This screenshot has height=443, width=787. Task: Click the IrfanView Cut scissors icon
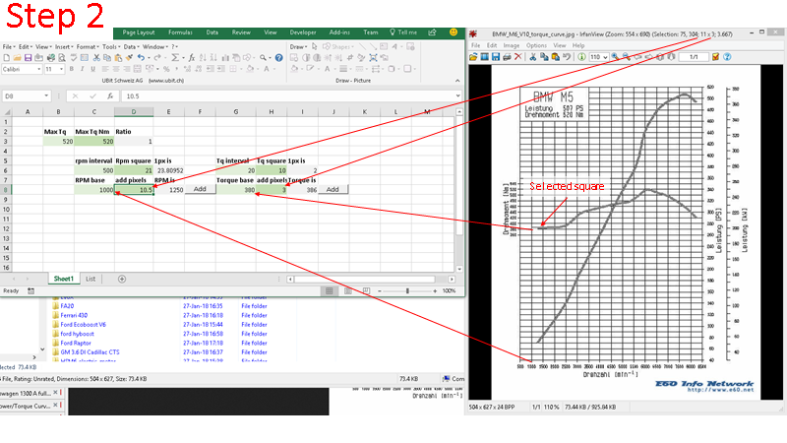pos(533,57)
